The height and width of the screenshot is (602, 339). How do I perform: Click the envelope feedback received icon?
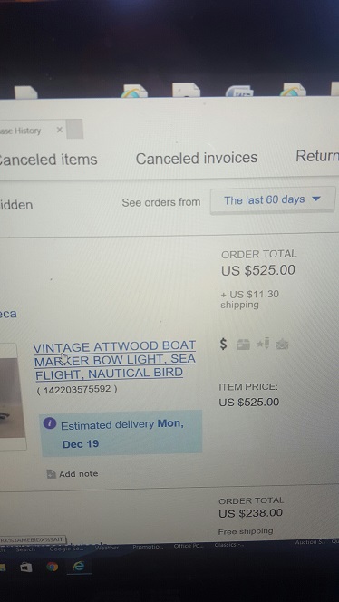click(282, 345)
